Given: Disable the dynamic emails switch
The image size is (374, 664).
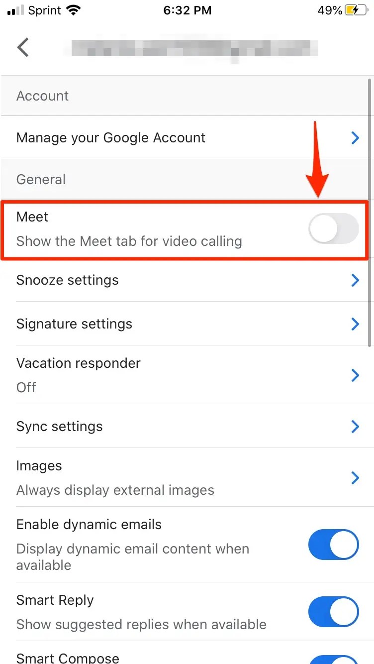Looking at the screenshot, I should (333, 545).
